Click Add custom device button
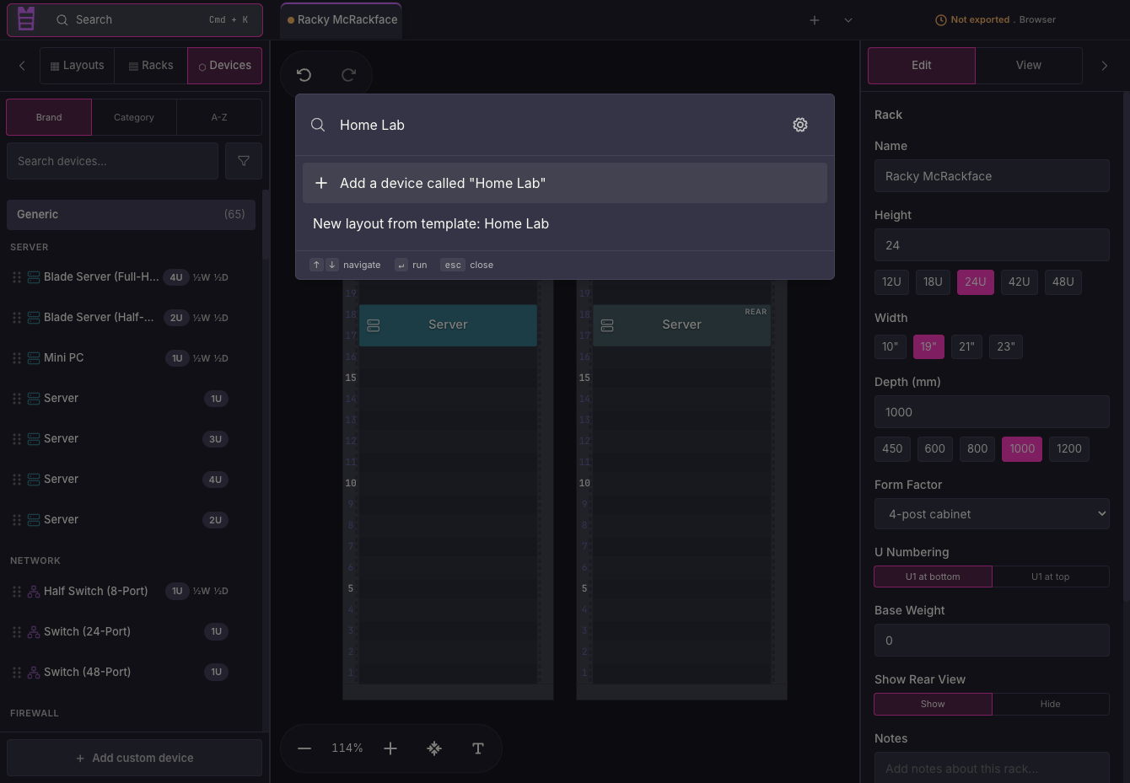The width and height of the screenshot is (1130, 783). [135, 758]
